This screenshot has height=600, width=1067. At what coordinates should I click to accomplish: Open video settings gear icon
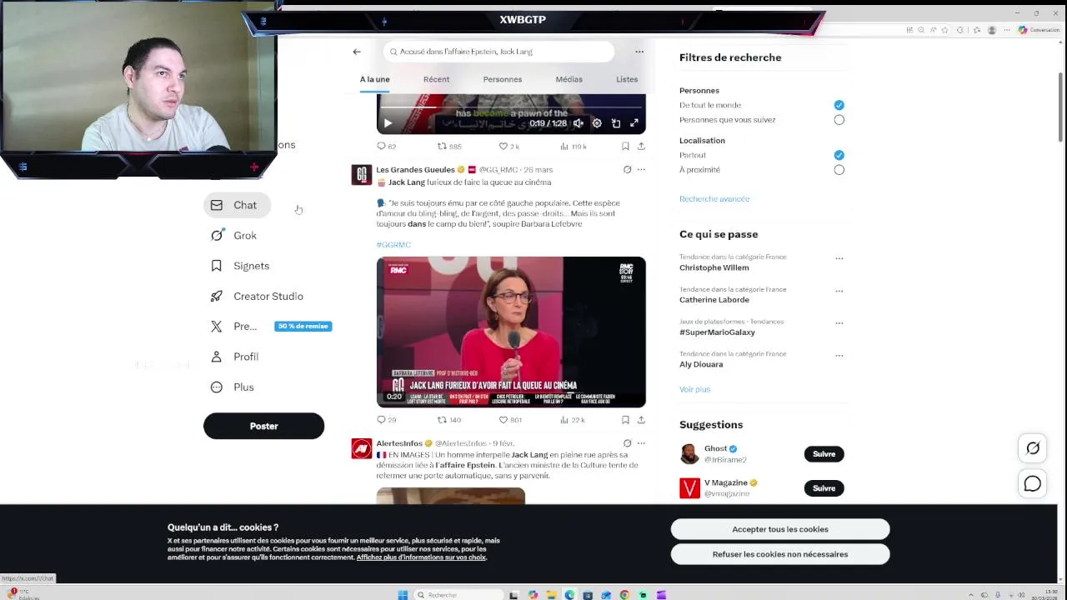coord(597,123)
